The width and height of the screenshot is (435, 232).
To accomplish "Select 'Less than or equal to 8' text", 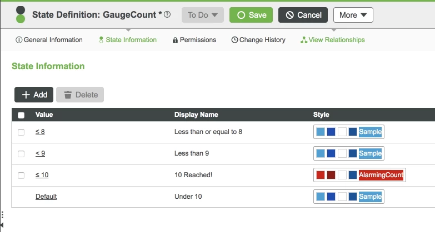I will [x=208, y=132].
